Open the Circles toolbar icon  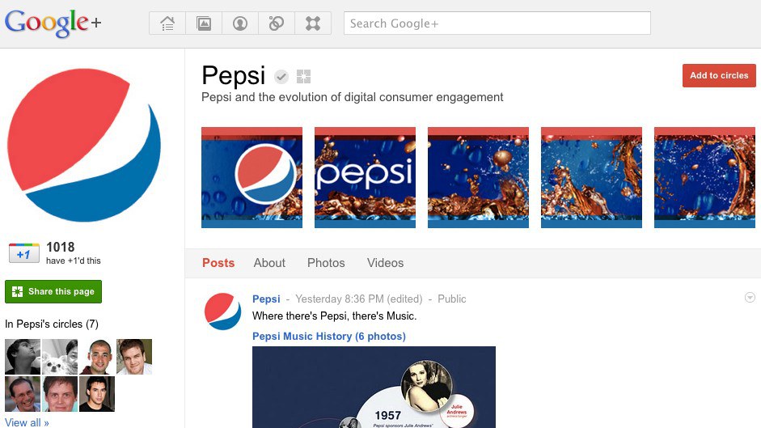point(277,23)
